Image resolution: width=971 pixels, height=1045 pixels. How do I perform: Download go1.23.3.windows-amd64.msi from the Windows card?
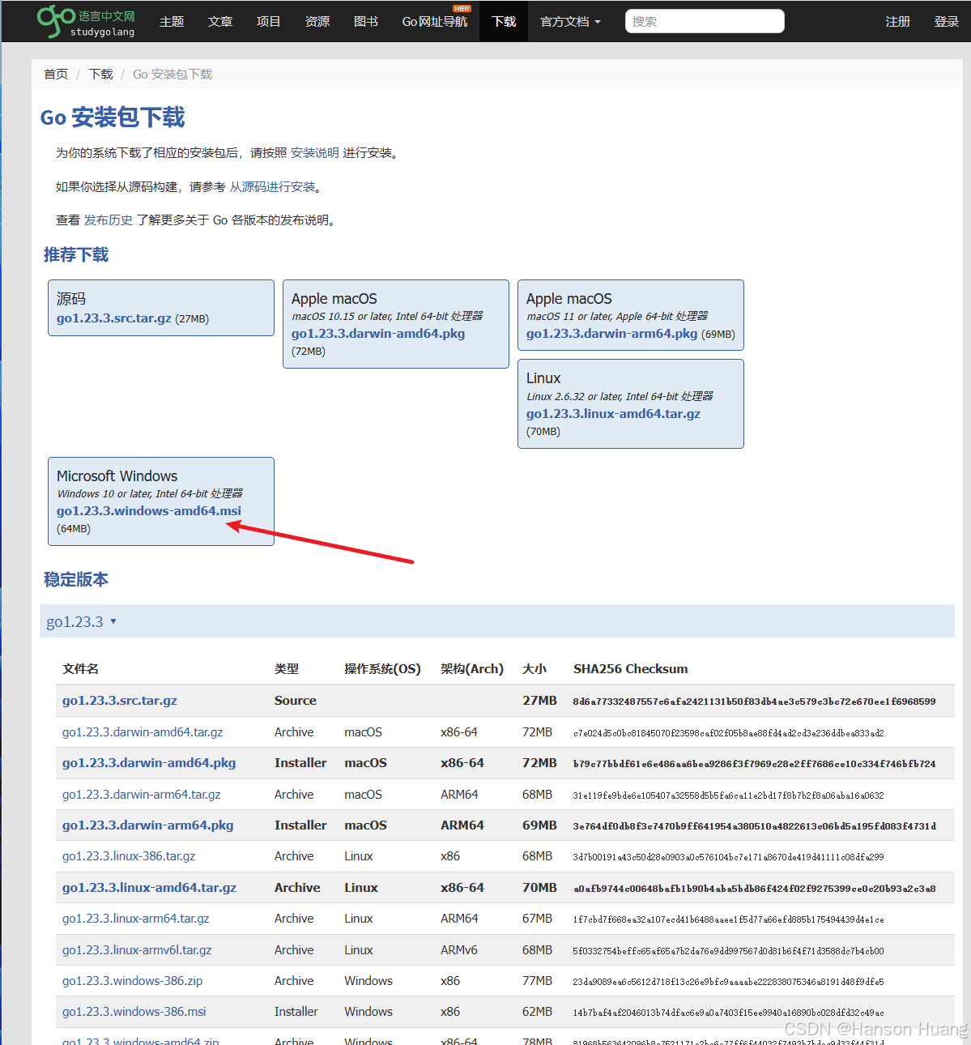coord(149,511)
